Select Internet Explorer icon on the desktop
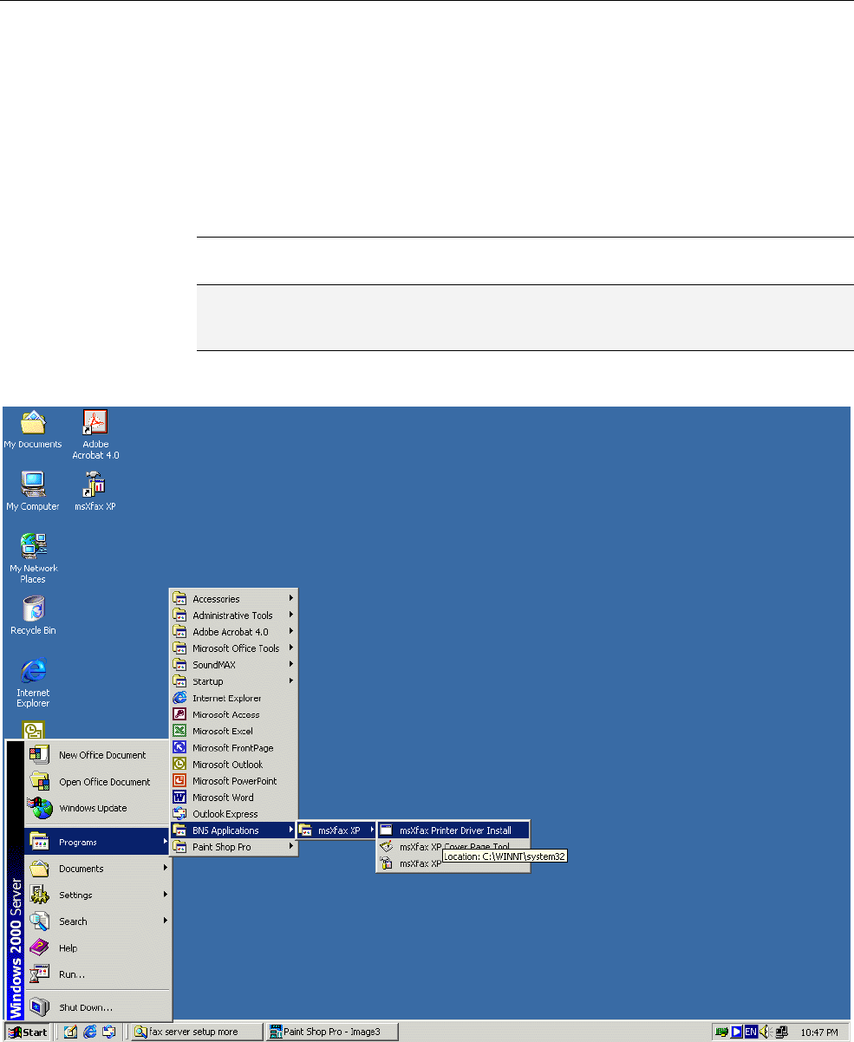This screenshot has width=854, height=1042. pyautogui.click(x=33, y=683)
